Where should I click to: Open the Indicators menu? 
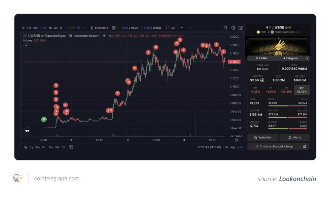click(x=99, y=28)
